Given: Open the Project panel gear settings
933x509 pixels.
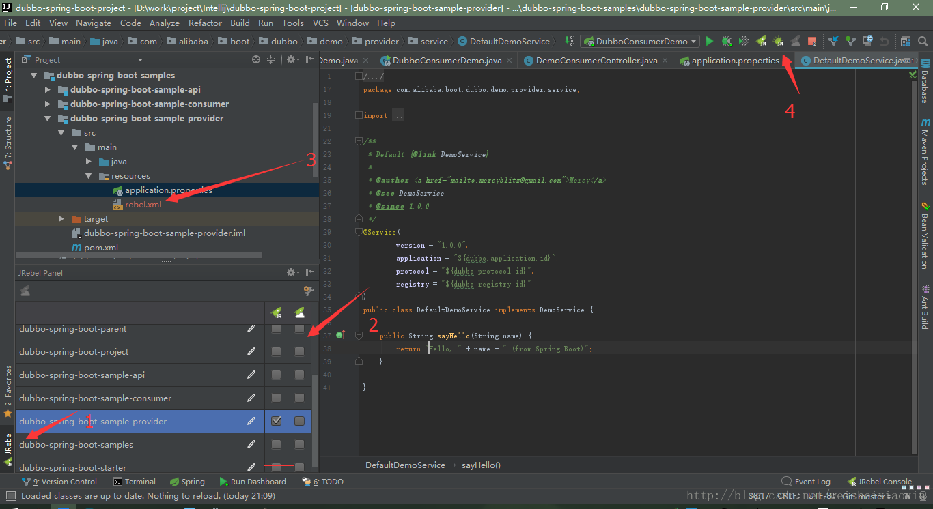Looking at the screenshot, I should click(x=292, y=59).
